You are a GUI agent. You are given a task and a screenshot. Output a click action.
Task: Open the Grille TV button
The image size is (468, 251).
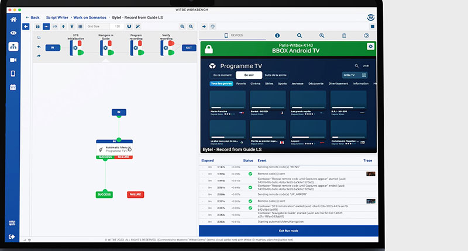click(x=355, y=75)
